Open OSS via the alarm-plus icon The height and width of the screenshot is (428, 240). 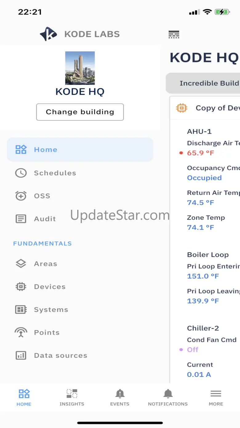click(21, 196)
